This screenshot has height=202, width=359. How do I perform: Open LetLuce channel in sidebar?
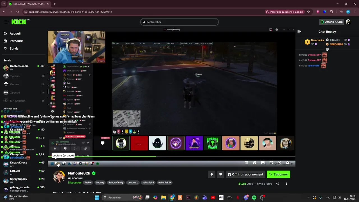[x=24, y=172]
